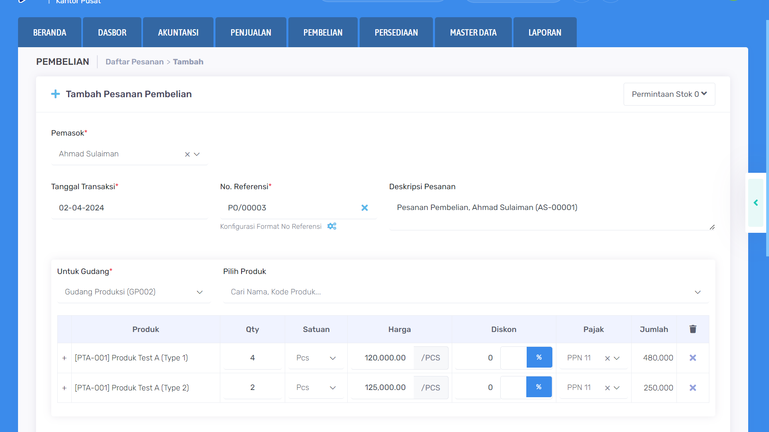Viewport: 769px width, 432px height.
Task: Open Konfigurasi Format No Referensi link
Action: [x=271, y=226]
